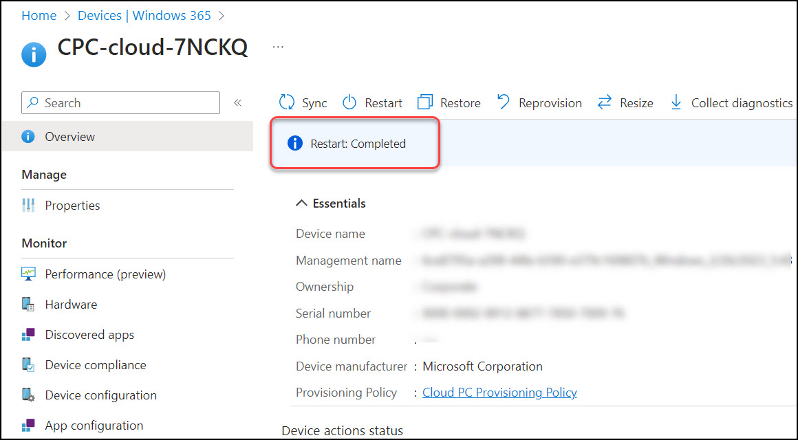
Task: Click the Device actions status heading
Action: 342,431
